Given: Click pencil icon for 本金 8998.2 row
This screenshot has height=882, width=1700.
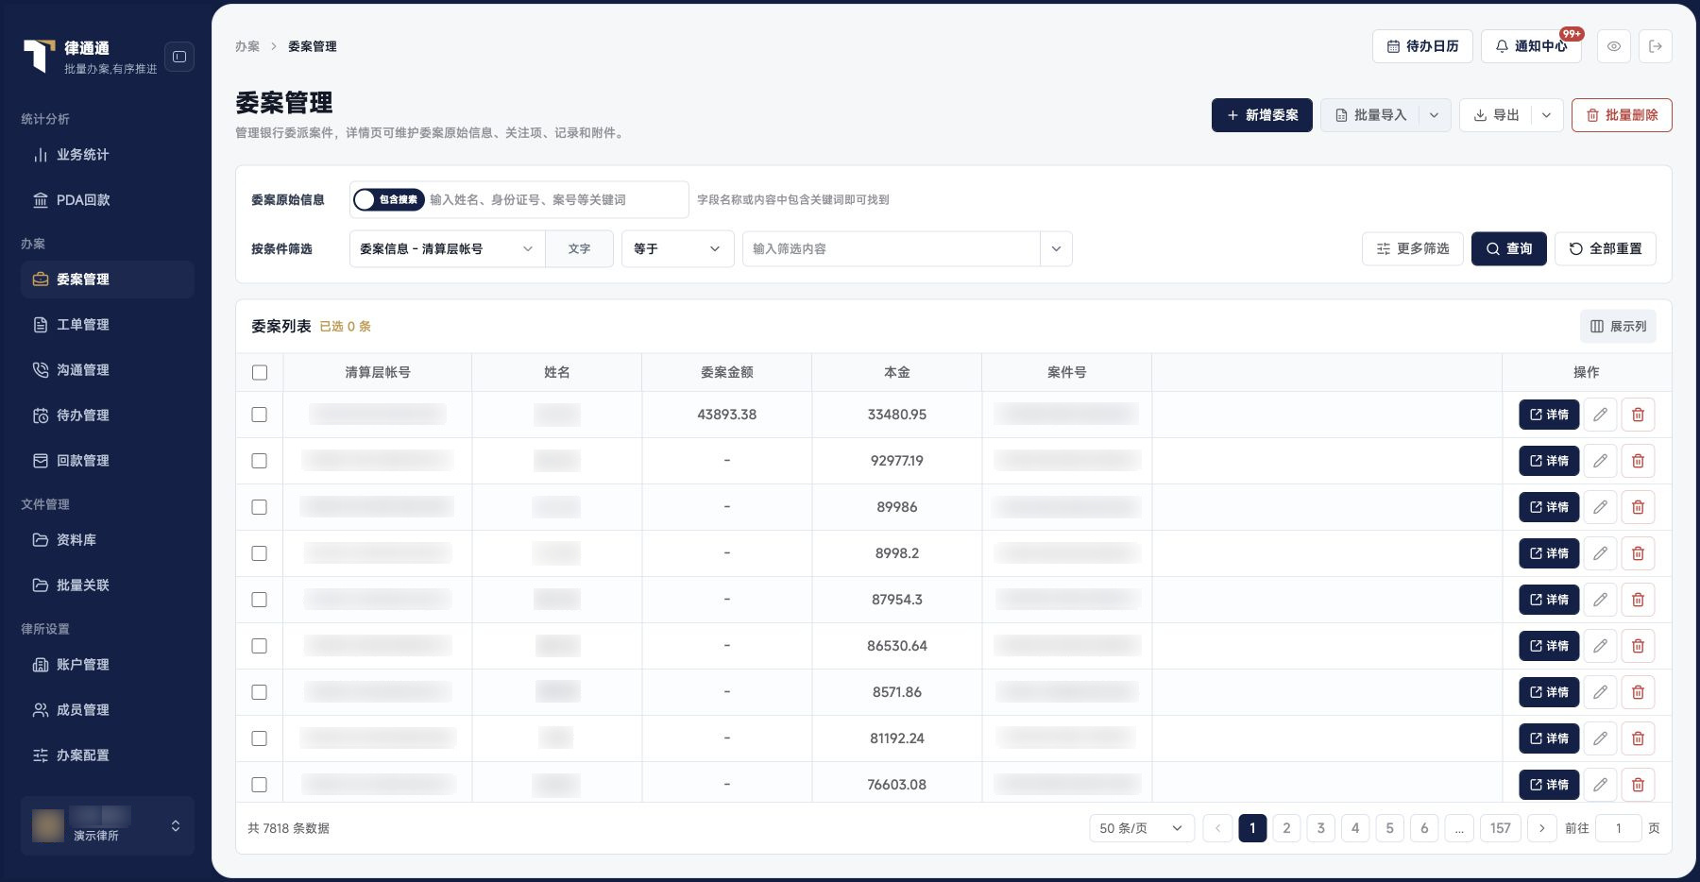Looking at the screenshot, I should pos(1600,553).
